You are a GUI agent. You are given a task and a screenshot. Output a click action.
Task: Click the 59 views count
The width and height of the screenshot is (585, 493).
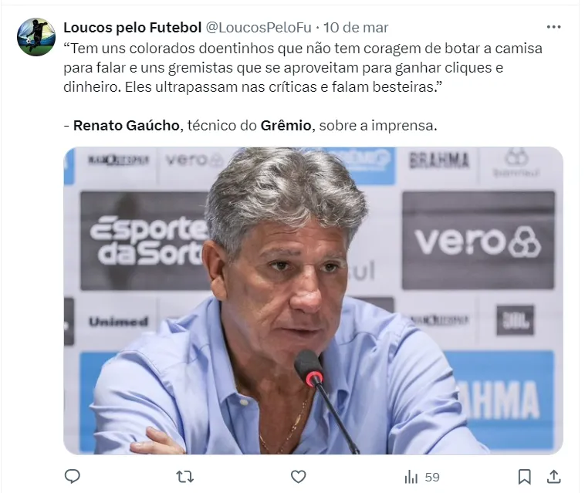pos(432,477)
